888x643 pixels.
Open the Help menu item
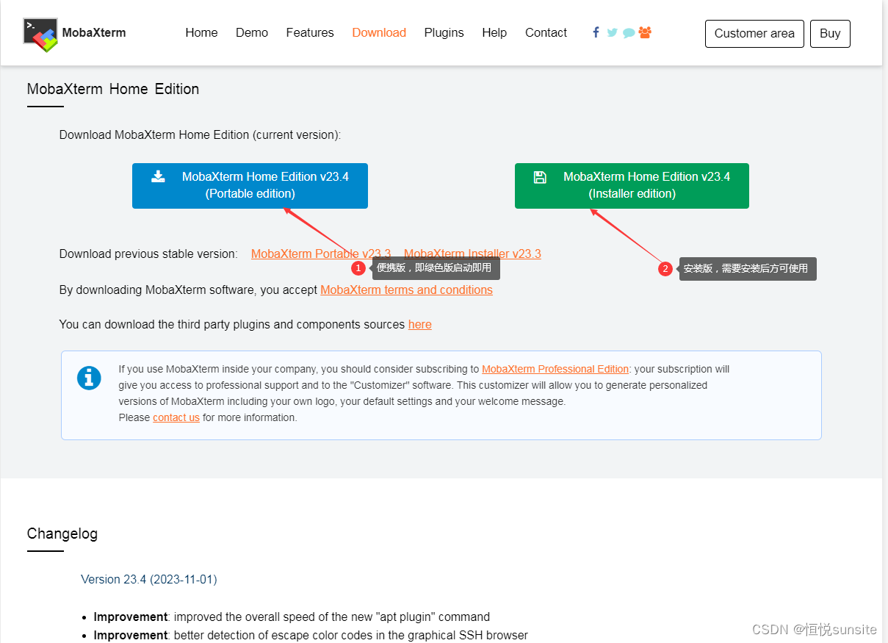click(x=494, y=32)
